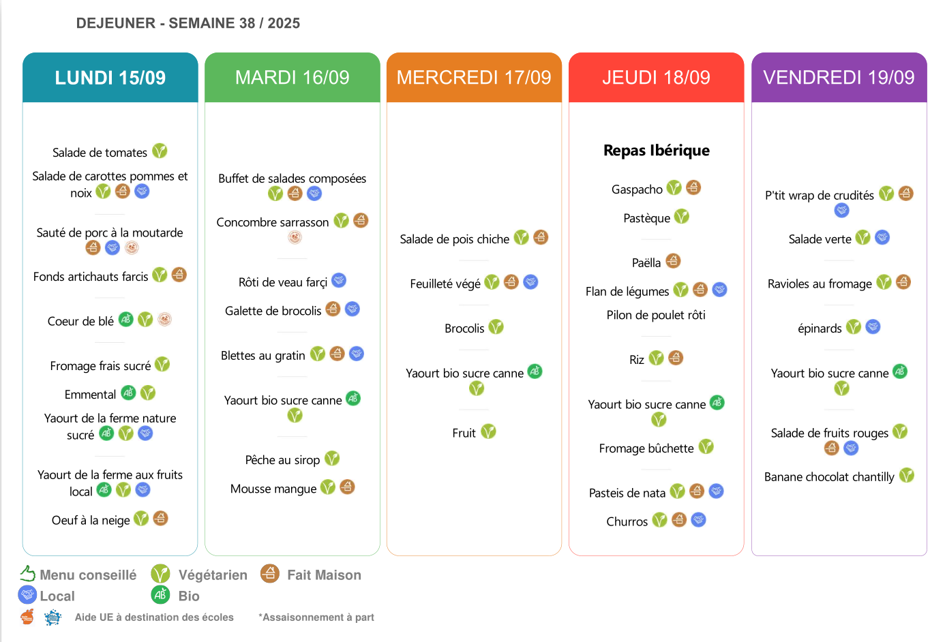This screenshot has height=642, width=945.
Task: Click the Repas Ibérique heading
Action: click(656, 151)
